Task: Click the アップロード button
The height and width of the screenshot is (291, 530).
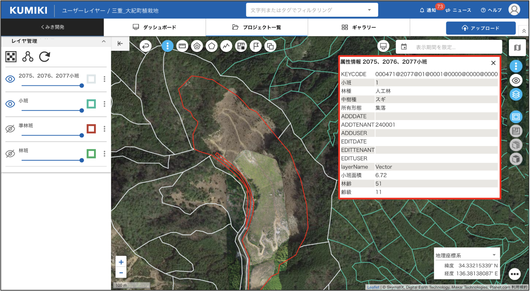Action: click(481, 28)
